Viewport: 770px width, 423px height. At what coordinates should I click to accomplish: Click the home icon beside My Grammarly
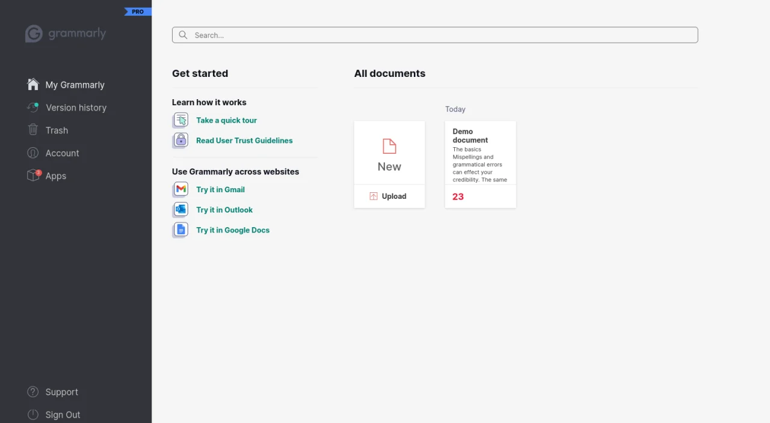point(33,85)
